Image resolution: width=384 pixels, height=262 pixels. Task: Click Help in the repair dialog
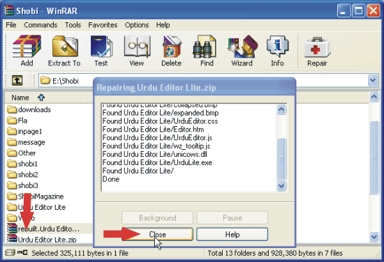(x=232, y=234)
